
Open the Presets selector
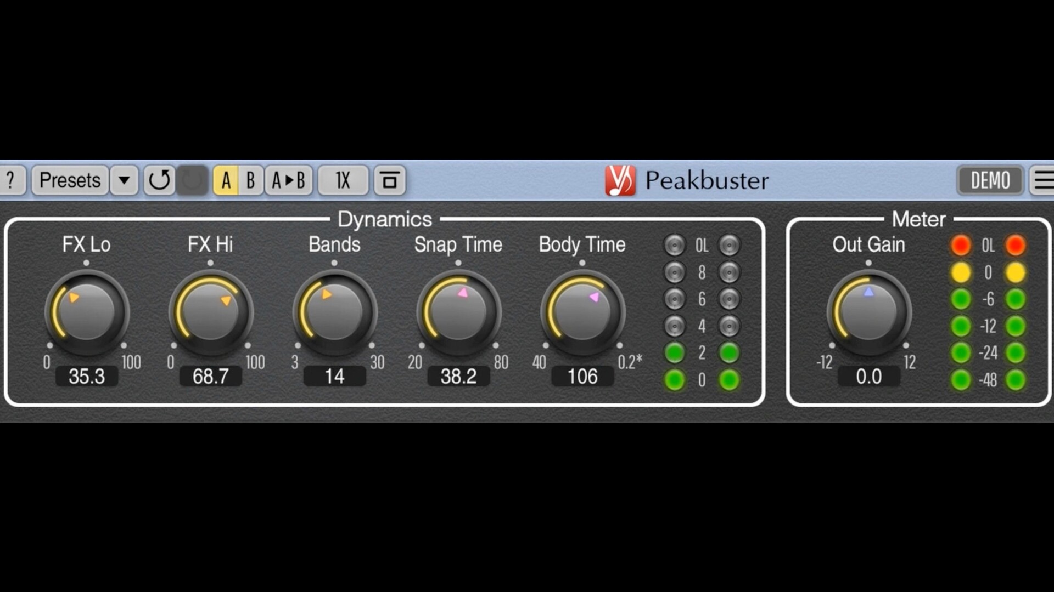click(70, 180)
